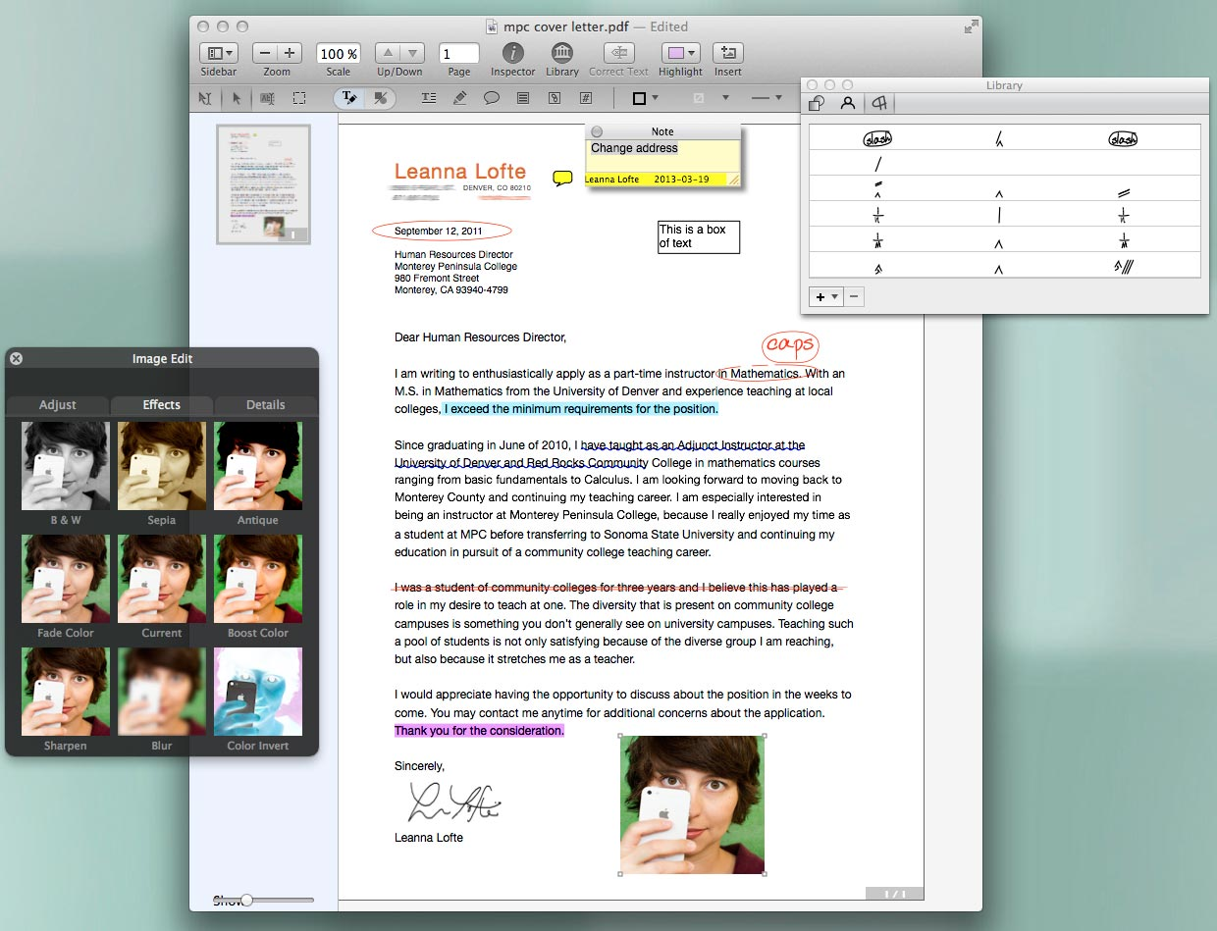
Task: Select the lined note tool
Action: point(523,98)
